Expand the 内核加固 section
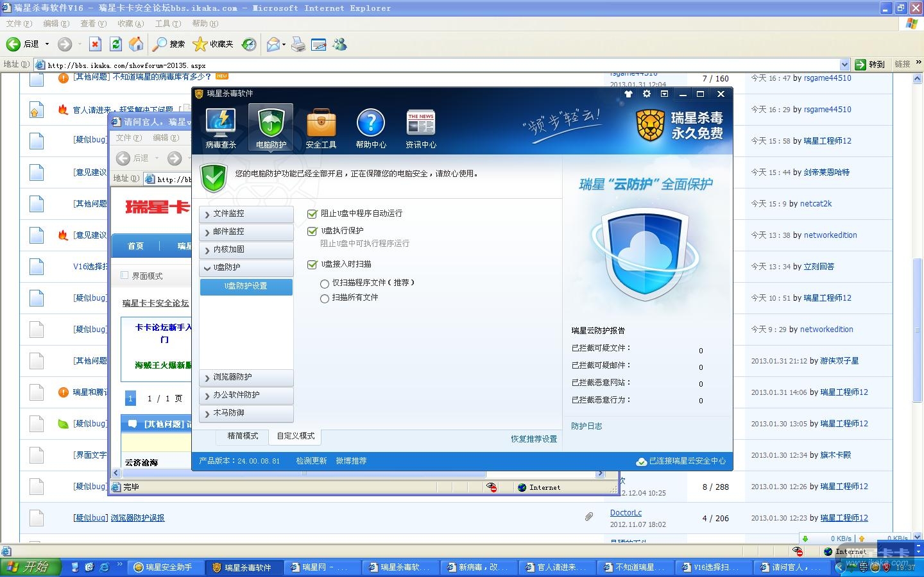Screen dimensions: 924x577 pos(246,250)
